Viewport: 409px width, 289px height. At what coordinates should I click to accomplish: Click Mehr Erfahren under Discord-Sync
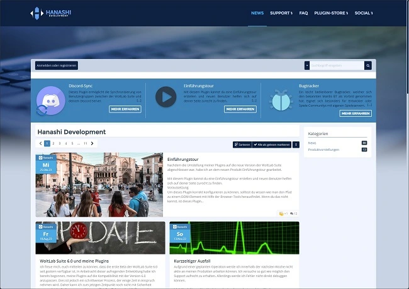tap(125, 109)
